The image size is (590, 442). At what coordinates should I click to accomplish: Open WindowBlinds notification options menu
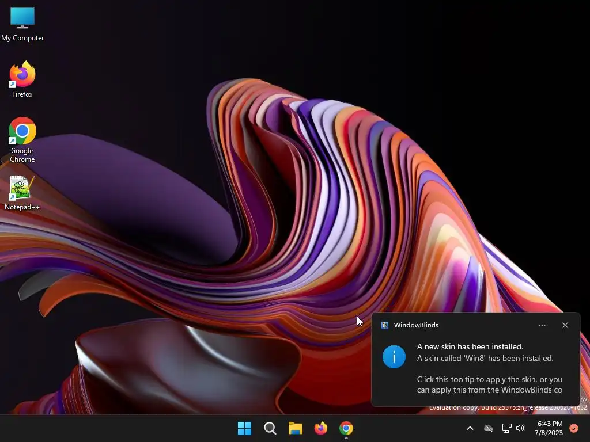tap(542, 325)
